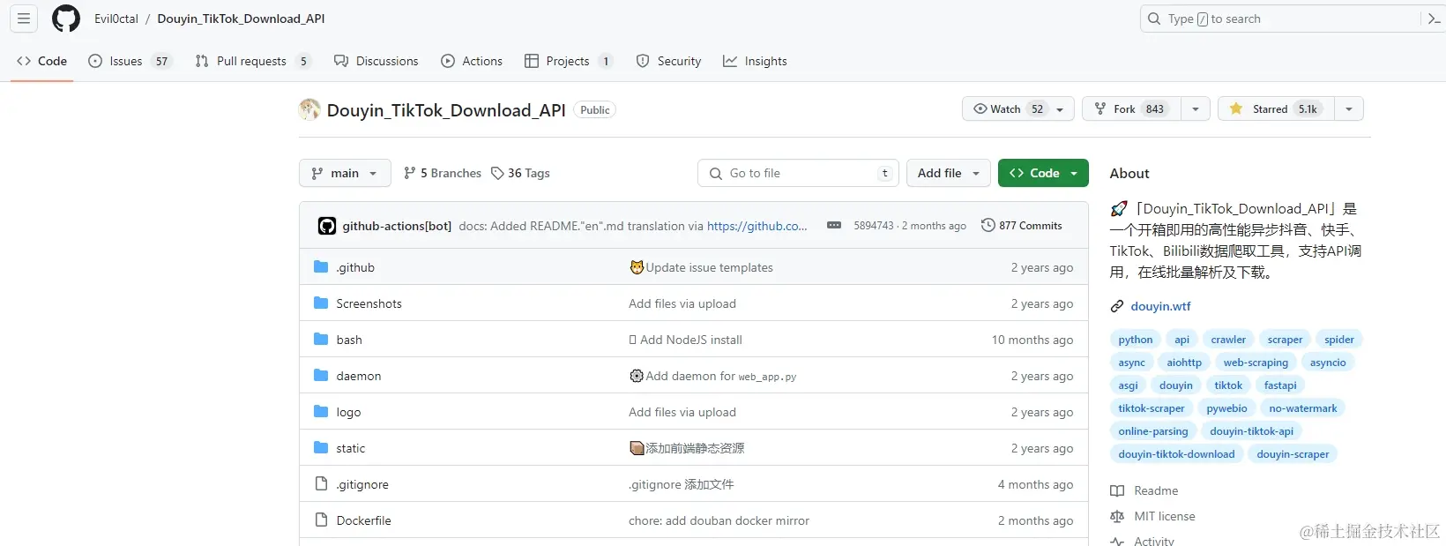Fork the repository with Fork button

click(x=1132, y=108)
